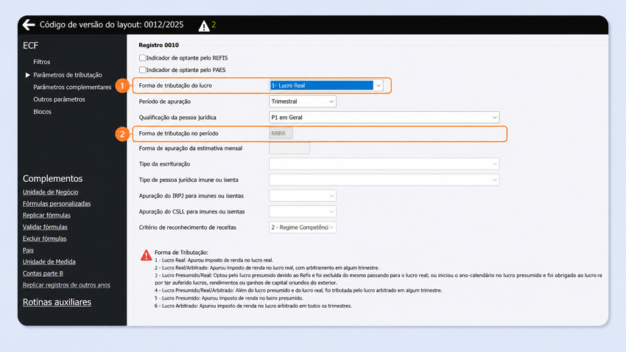Open the Excluir fórmulas link
Screen dimensions: 626x352
coord(44,239)
